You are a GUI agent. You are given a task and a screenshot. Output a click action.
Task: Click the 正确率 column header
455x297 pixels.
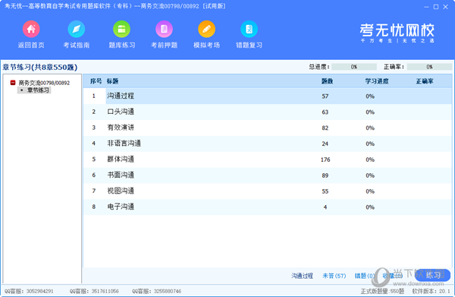(x=425, y=81)
